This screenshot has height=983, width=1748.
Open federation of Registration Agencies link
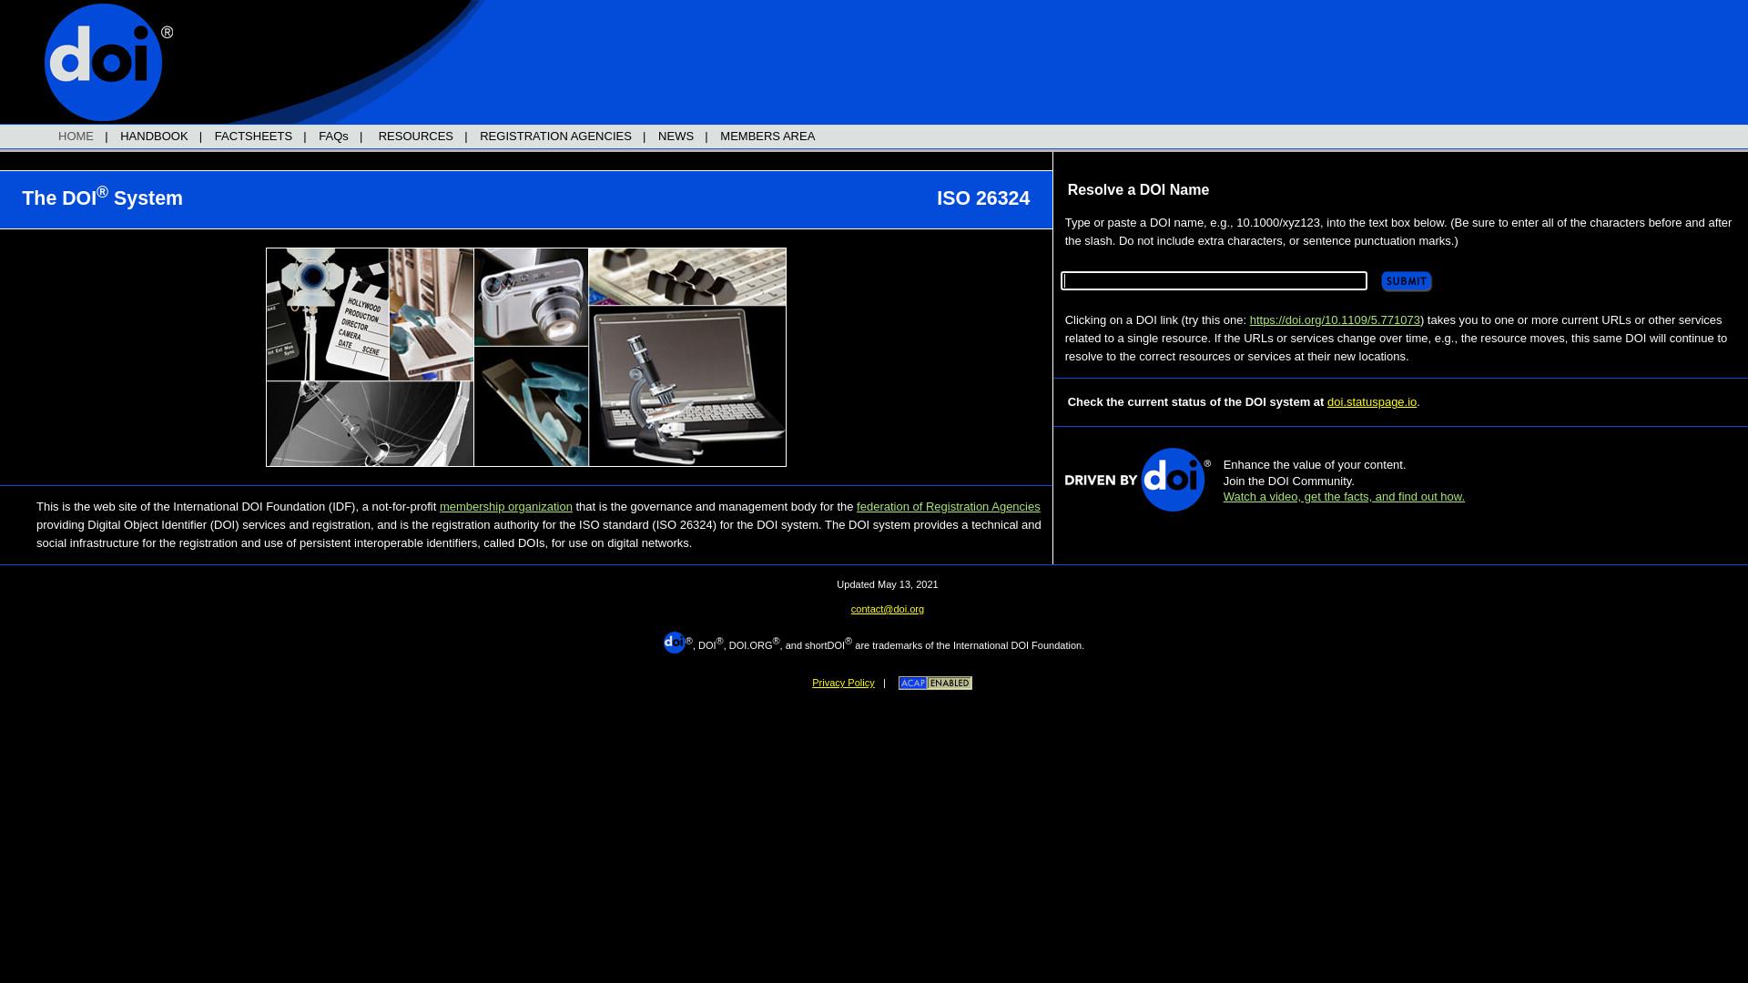(x=948, y=507)
